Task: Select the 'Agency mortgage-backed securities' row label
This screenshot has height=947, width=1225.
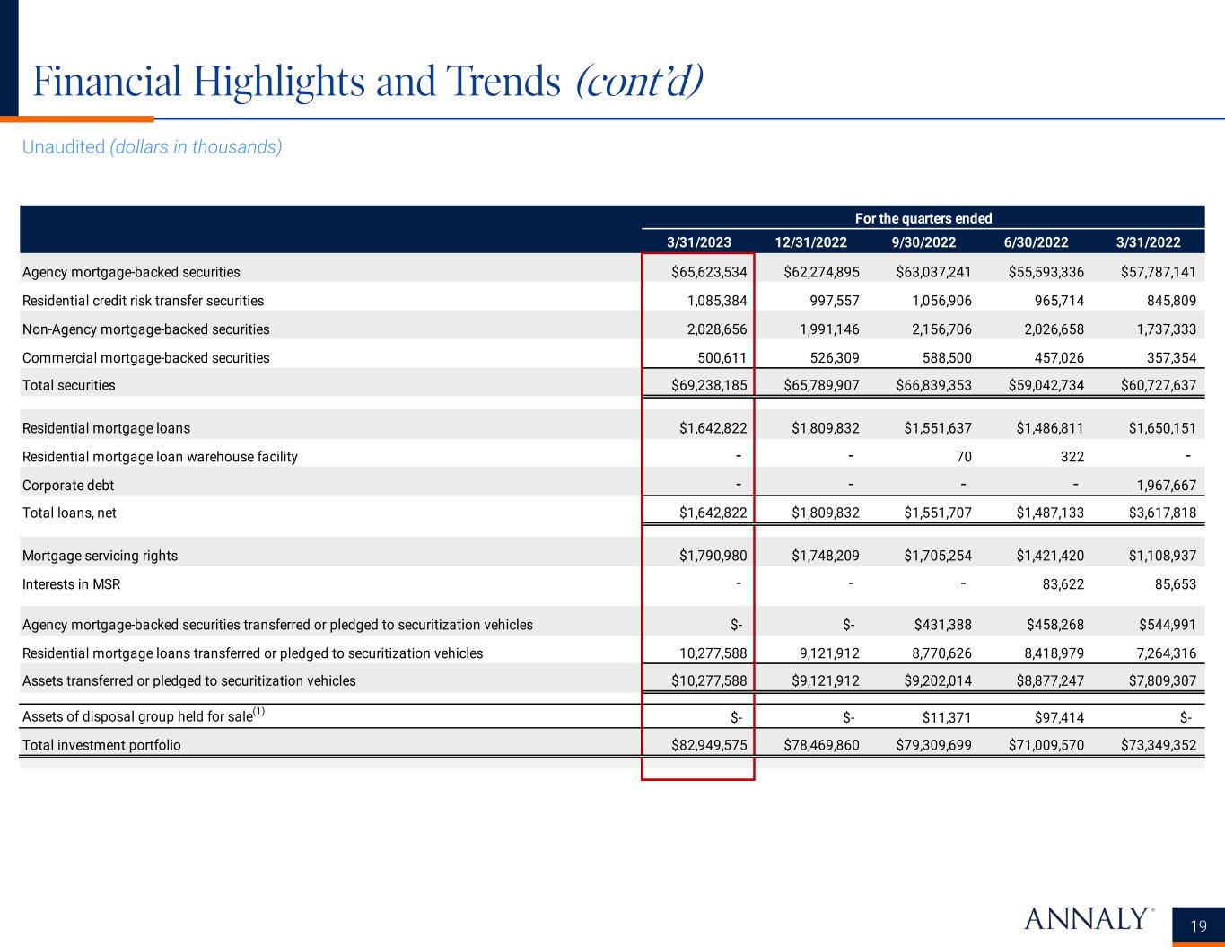Action: point(131,272)
